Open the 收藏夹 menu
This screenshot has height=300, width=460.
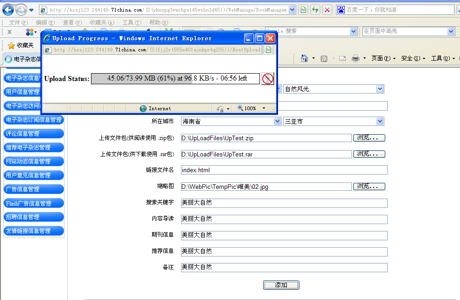tap(102, 23)
